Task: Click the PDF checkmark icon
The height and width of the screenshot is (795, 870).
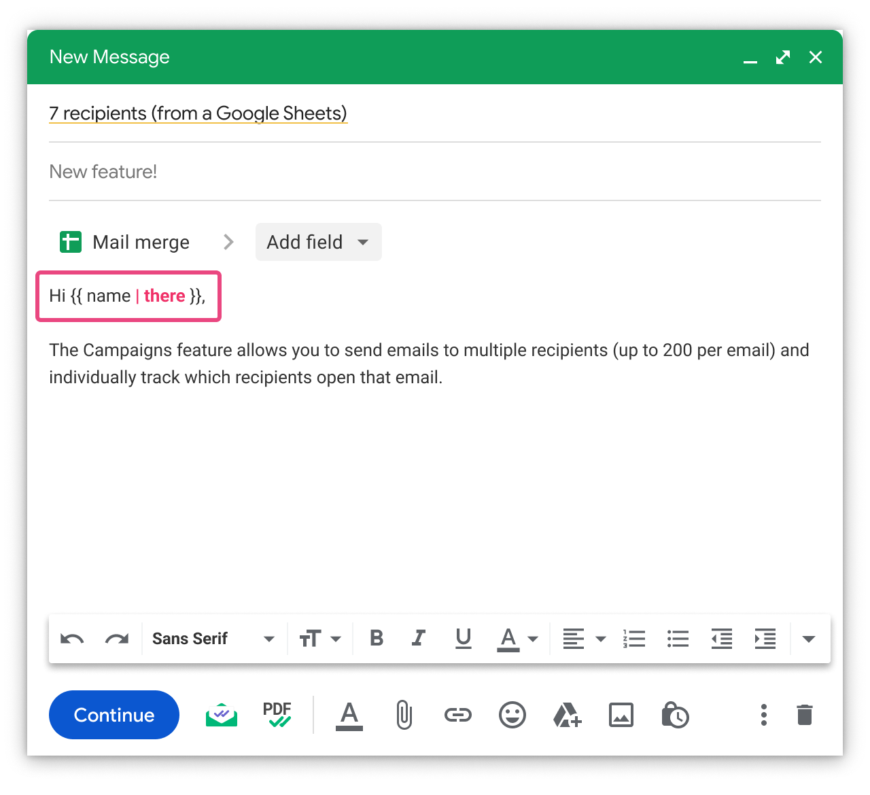Action: tap(277, 715)
